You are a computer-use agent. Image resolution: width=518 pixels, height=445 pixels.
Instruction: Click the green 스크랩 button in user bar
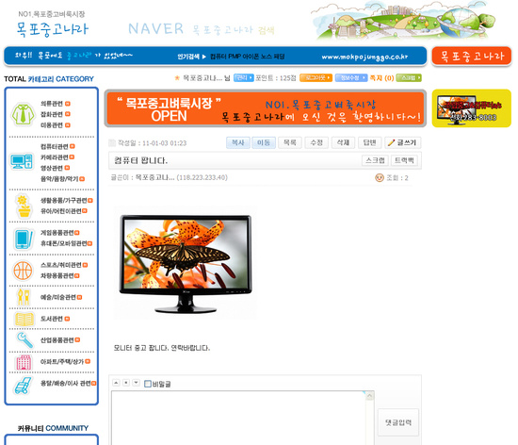[409, 77]
